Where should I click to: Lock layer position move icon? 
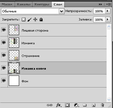coord(35,20)
